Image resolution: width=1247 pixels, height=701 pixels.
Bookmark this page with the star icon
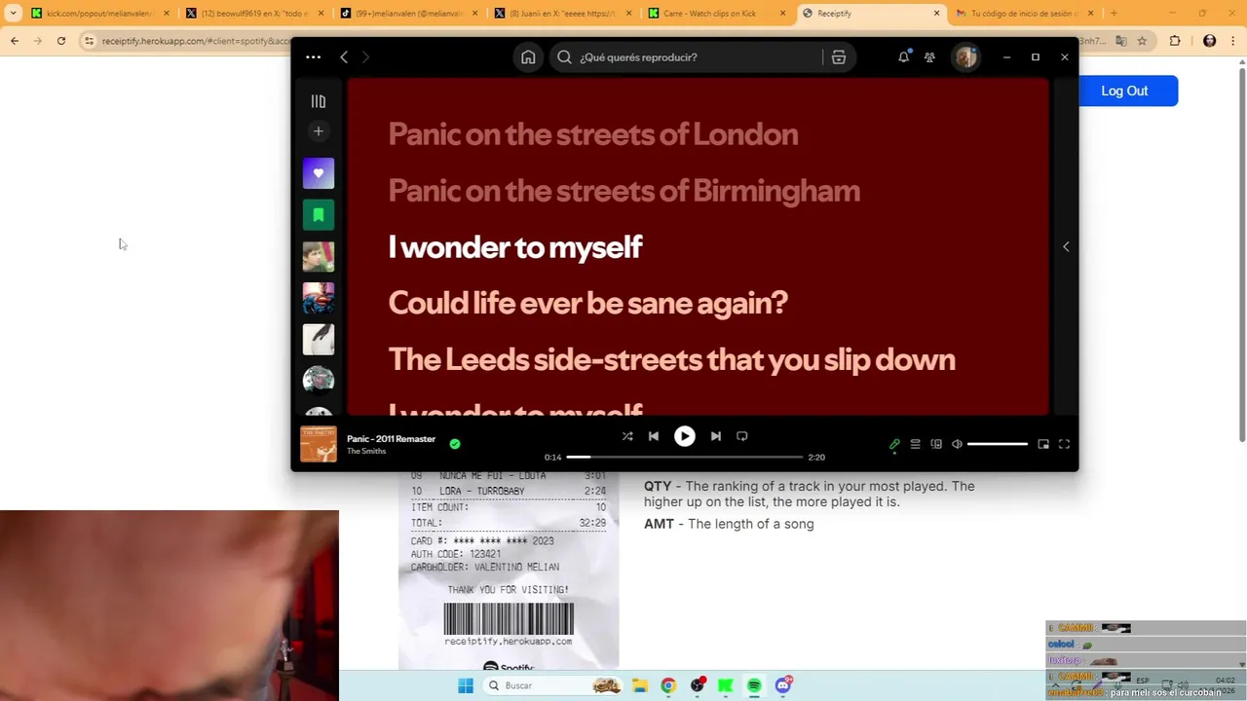coord(1142,41)
